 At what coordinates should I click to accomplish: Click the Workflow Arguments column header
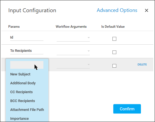[x=71, y=27]
